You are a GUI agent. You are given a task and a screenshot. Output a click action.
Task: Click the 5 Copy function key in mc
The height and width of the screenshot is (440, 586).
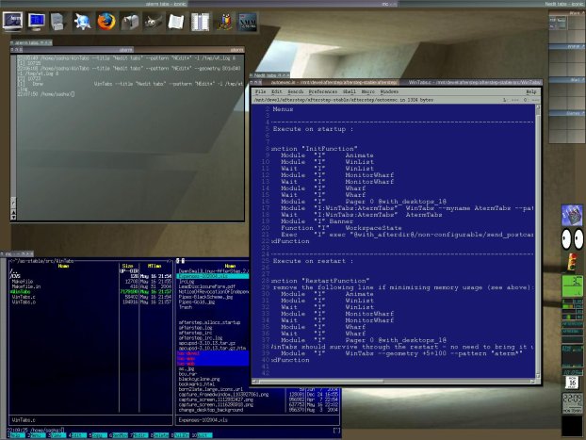(98, 435)
